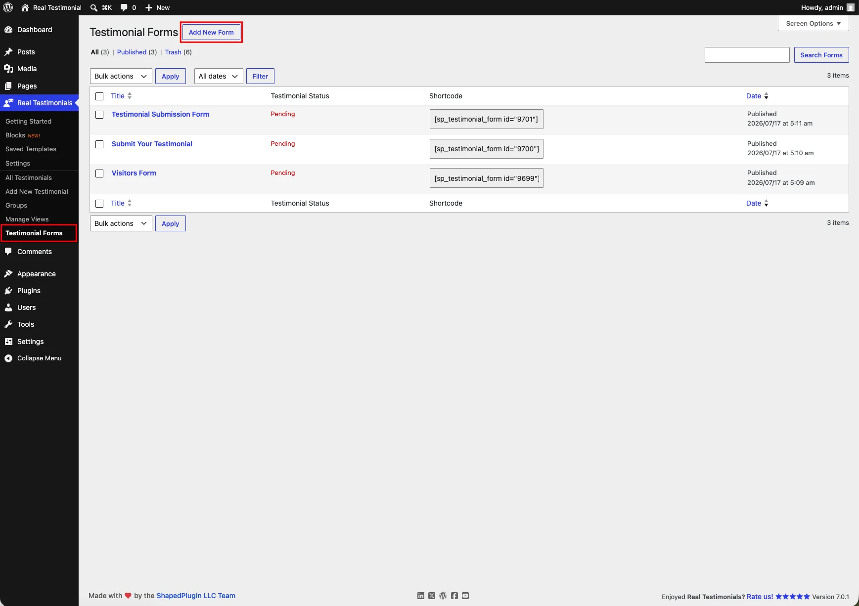
Task: Click the Add New Form button
Action: (x=211, y=32)
